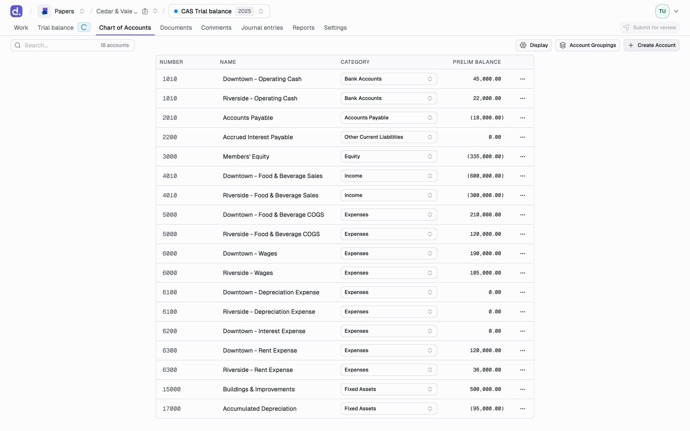
Task: Open more options for Downtown - Interest Expense
Action: tap(523, 331)
